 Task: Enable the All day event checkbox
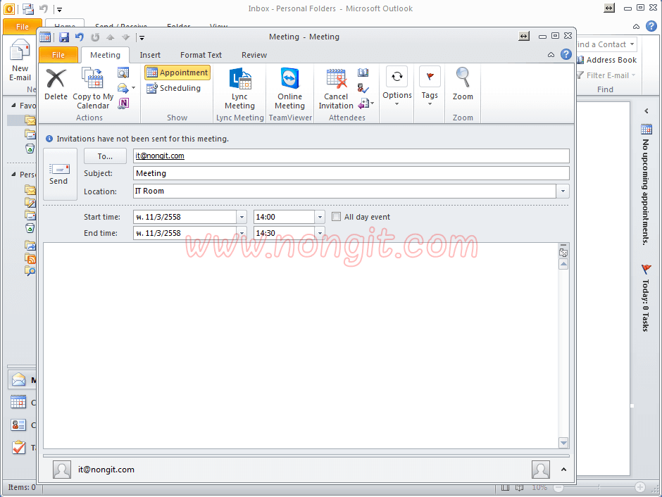click(x=336, y=217)
